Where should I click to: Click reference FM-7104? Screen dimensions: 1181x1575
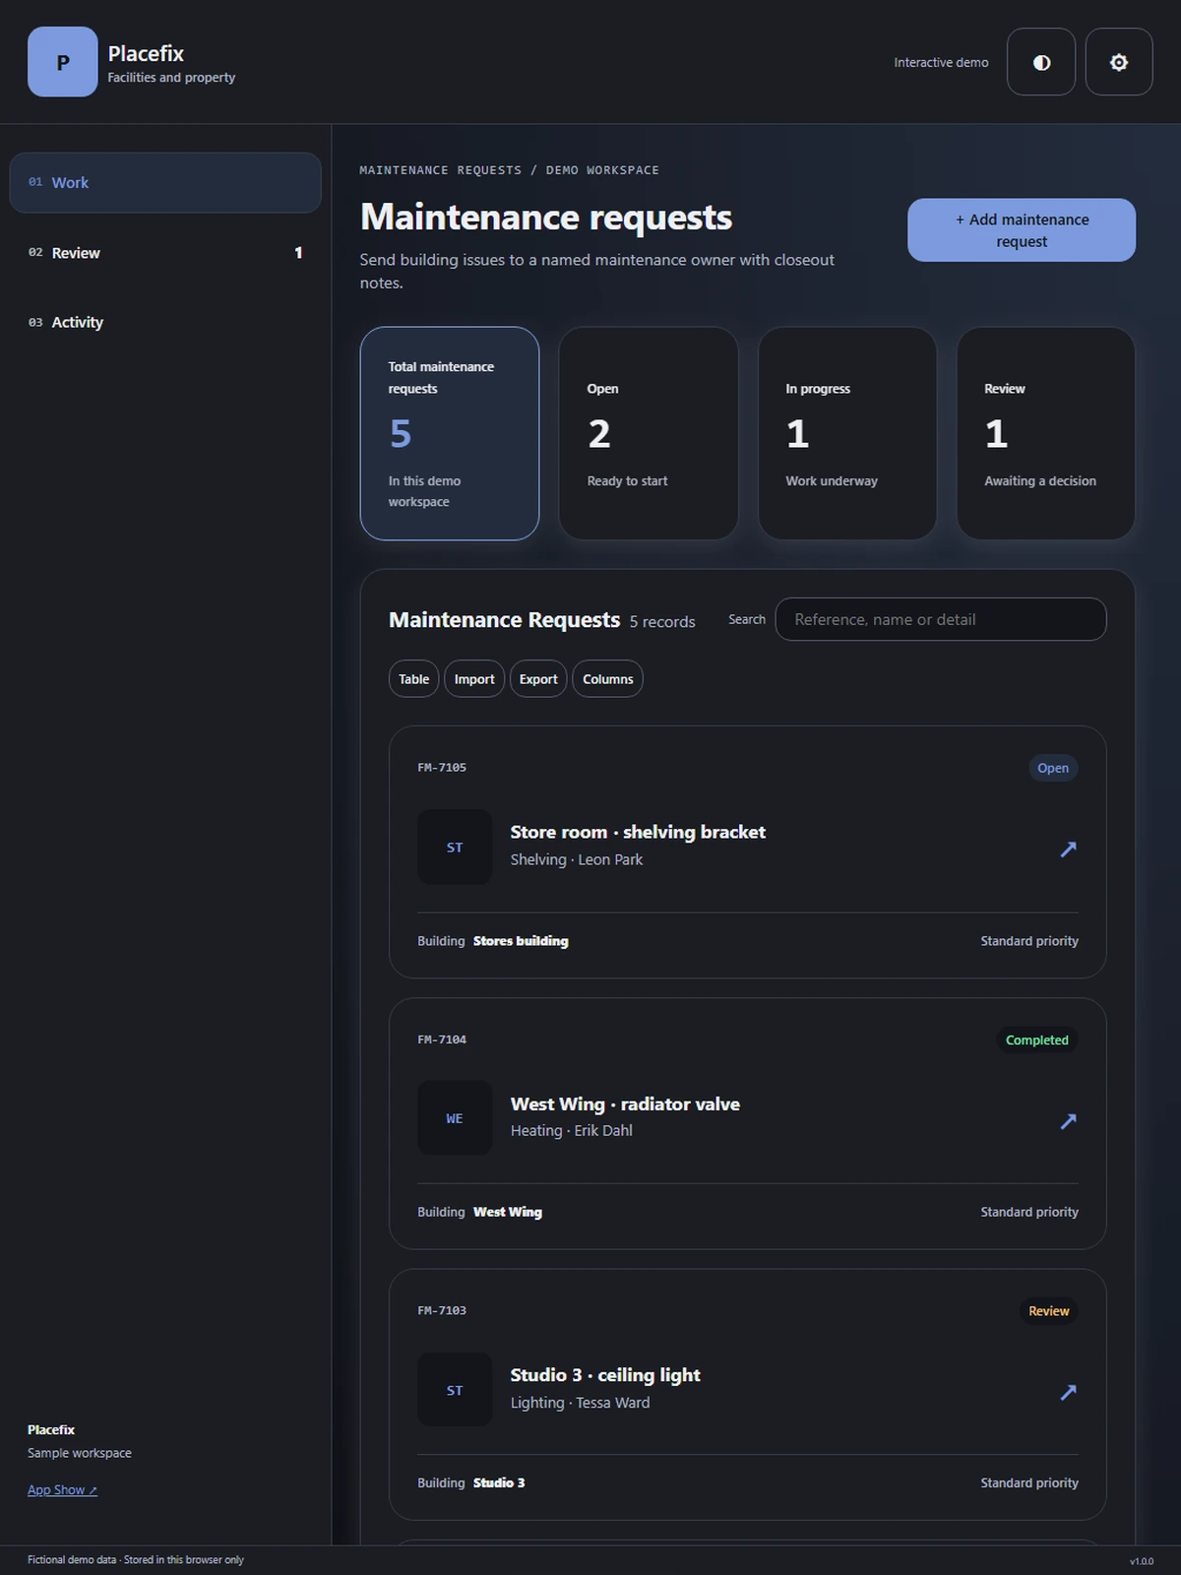coord(442,1039)
